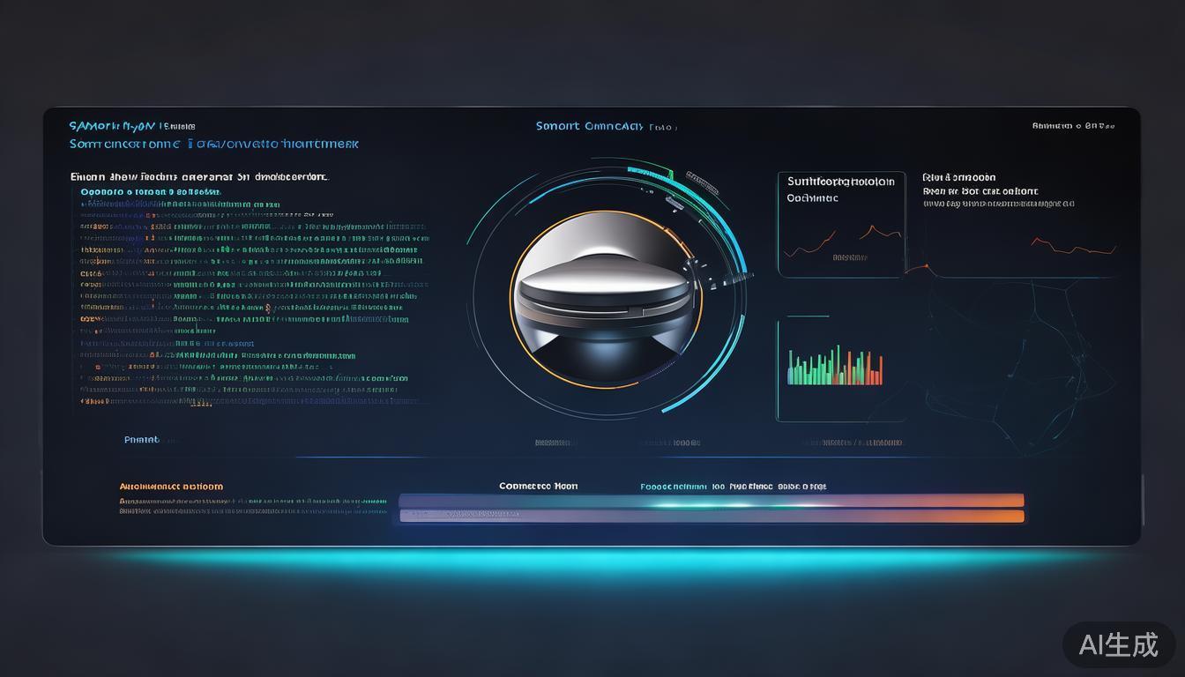Click the top-right header status text
The image size is (1185, 677).
click(x=1073, y=126)
